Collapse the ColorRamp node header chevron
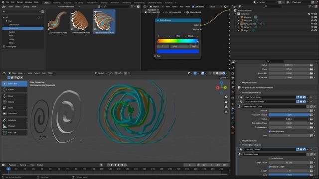The image size is (319, 179). pyautogui.click(x=158, y=20)
